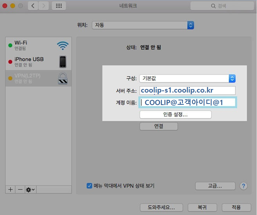Add a new network service with plus
The width and height of the screenshot is (257, 215).
coord(10,190)
